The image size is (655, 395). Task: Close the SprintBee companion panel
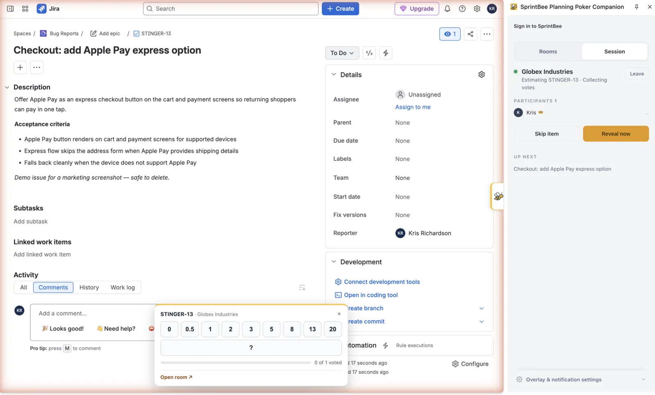click(650, 7)
